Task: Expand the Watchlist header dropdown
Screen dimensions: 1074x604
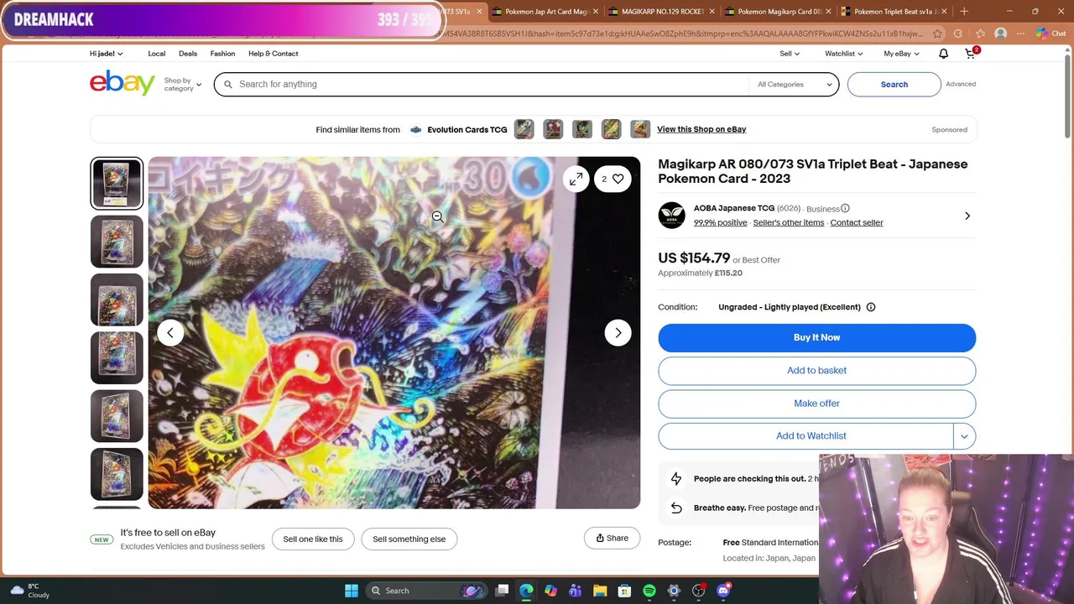Action: (843, 54)
